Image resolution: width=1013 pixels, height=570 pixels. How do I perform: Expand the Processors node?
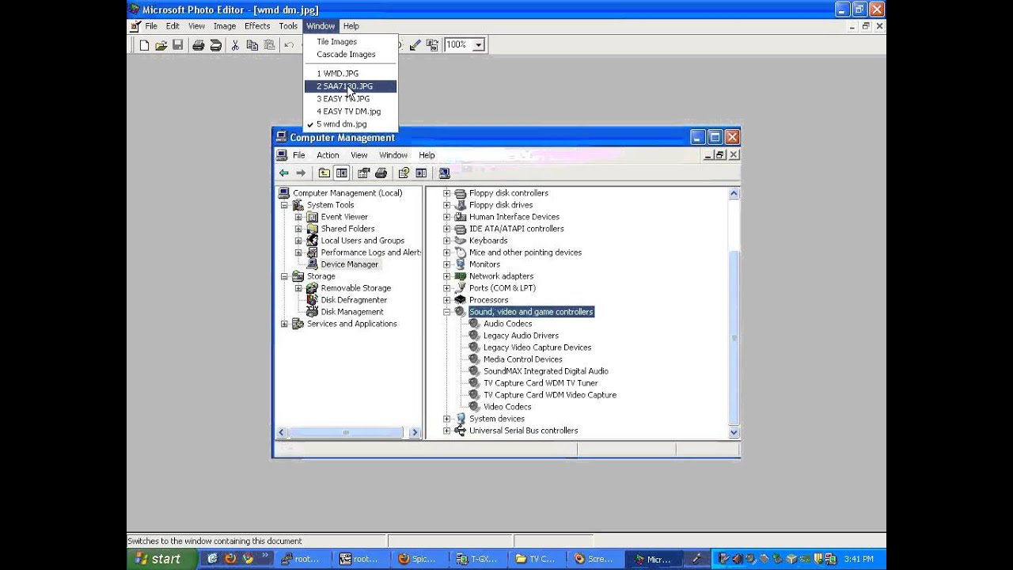pos(446,300)
